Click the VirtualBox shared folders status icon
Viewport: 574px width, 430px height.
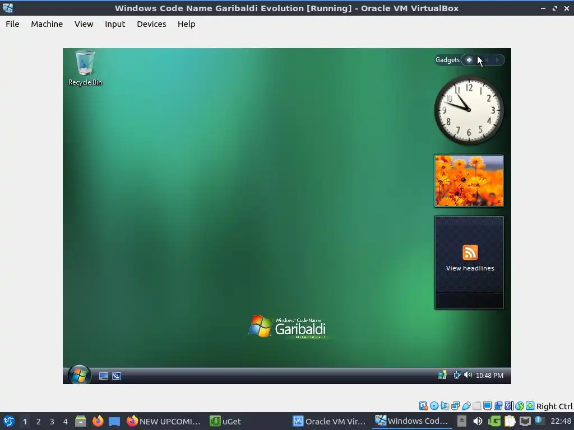click(x=476, y=406)
